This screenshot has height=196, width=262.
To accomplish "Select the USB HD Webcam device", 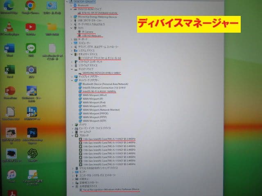I will pos(90,36).
